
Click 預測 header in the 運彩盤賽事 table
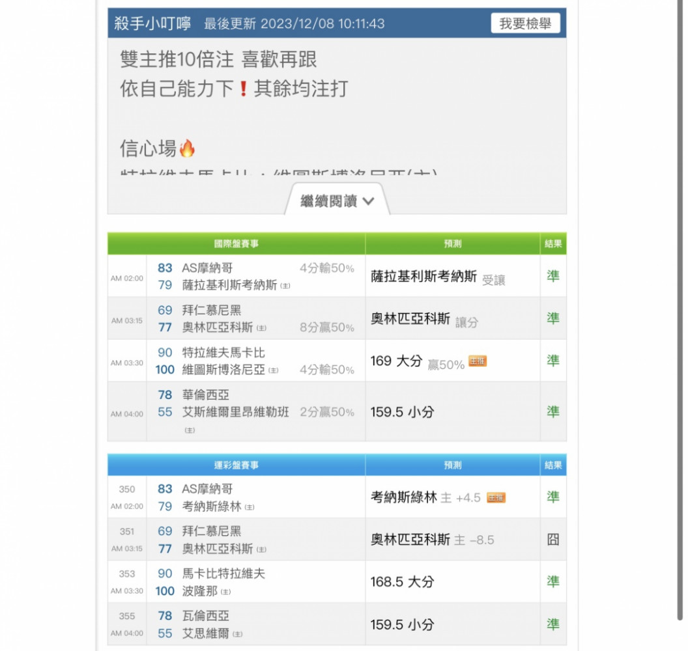click(x=452, y=465)
